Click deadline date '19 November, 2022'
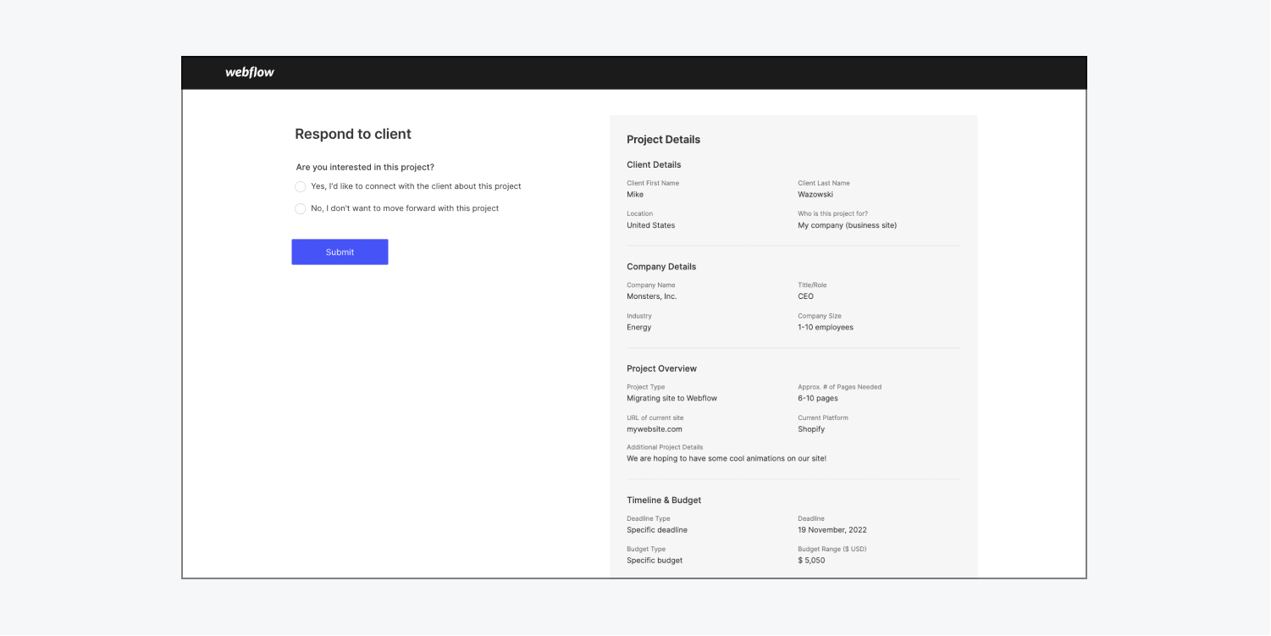Viewport: 1271px width, 636px height. pyautogui.click(x=832, y=530)
